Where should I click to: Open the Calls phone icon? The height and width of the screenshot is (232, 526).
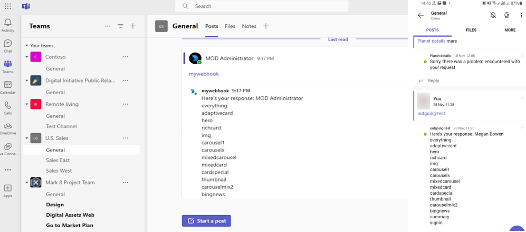click(x=8, y=108)
